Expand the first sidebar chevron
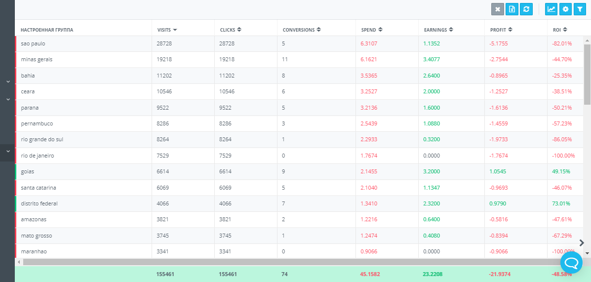This screenshot has height=282, width=591. [x=8, y=81]
